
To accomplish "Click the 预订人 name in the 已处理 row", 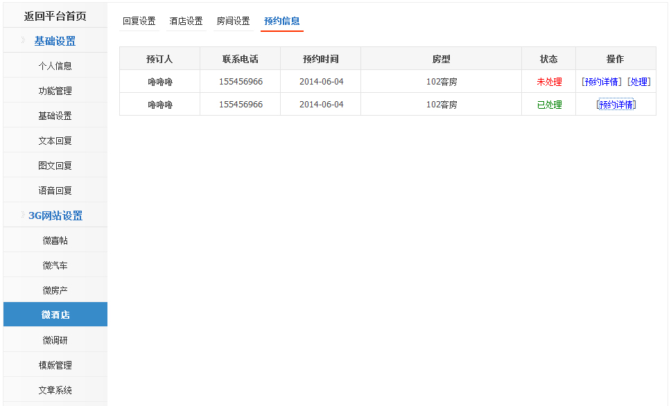I will tap(160, 105).
